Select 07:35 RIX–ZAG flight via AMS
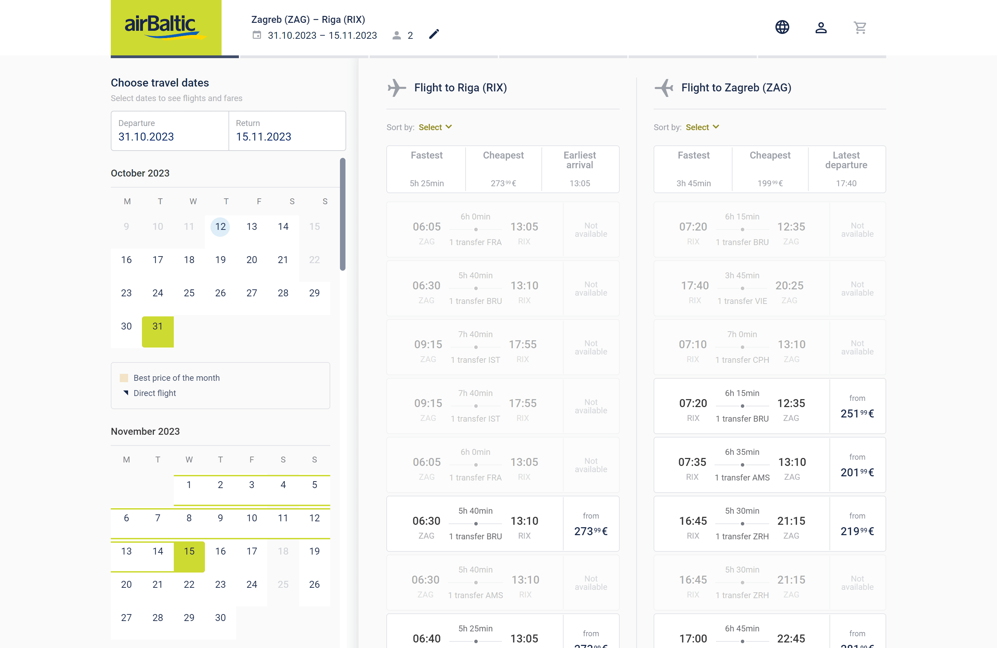 [x=769, y=465]
